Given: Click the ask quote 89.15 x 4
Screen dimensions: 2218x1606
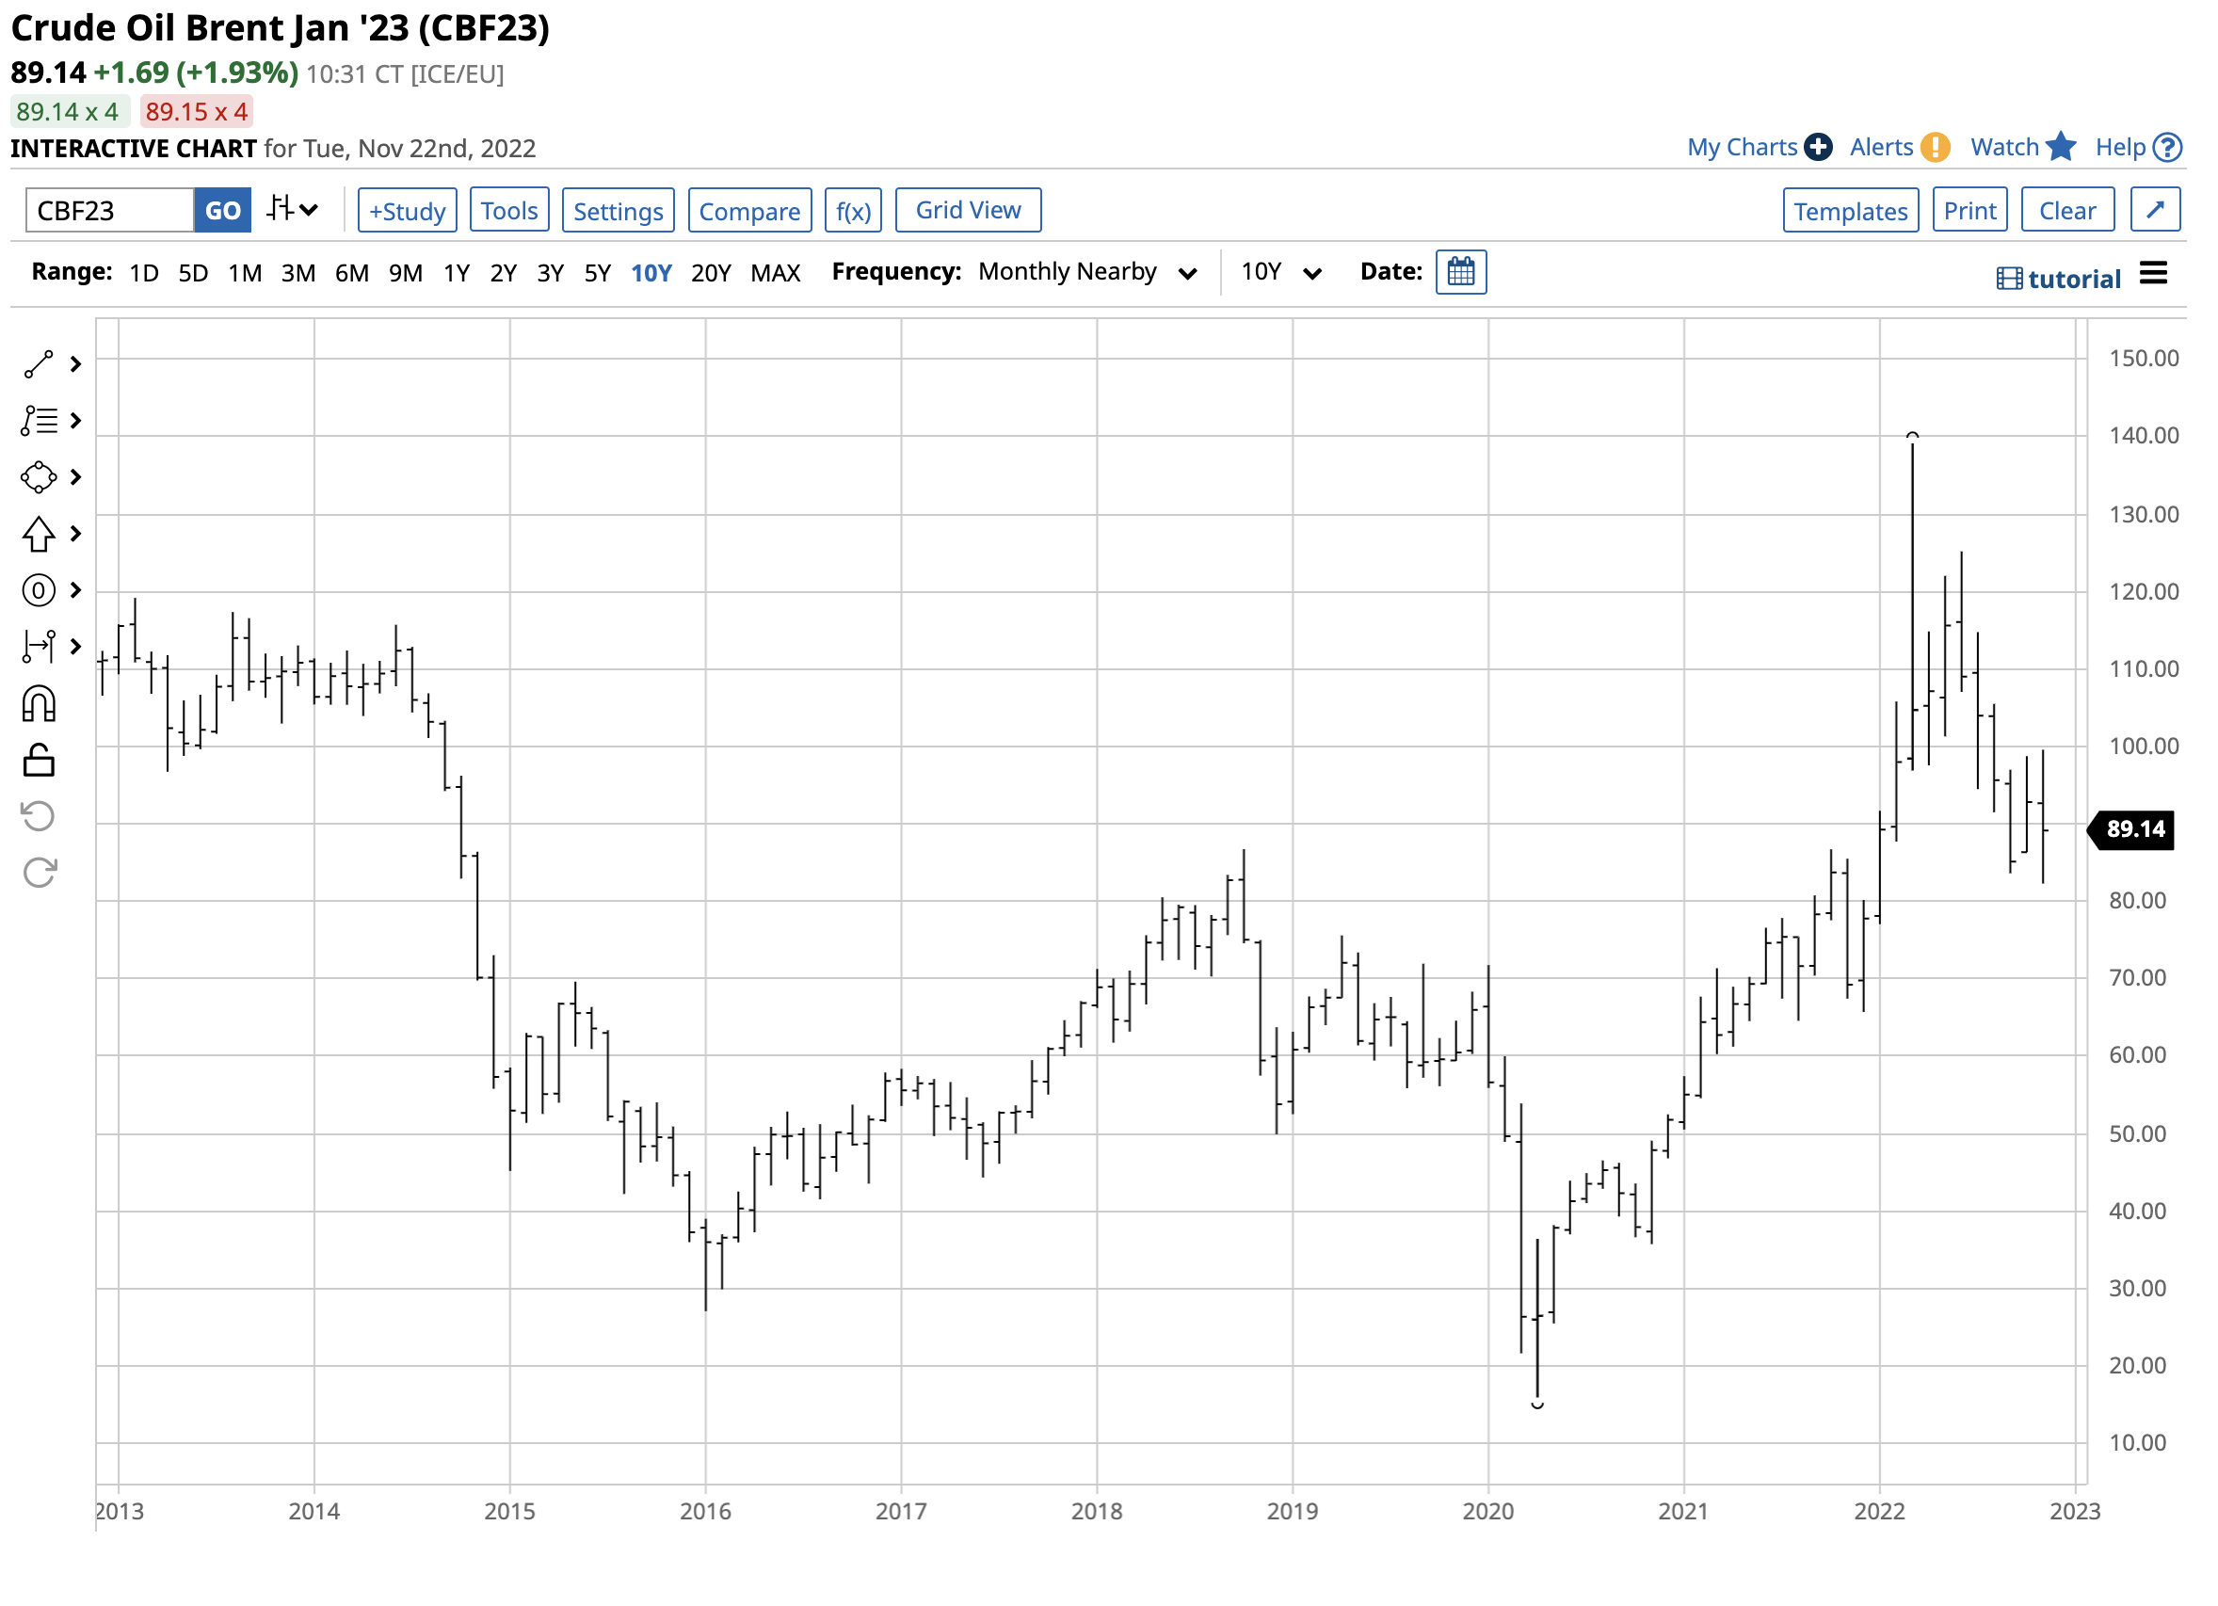Looking at the screenshot, I should [x=197, y=111].
